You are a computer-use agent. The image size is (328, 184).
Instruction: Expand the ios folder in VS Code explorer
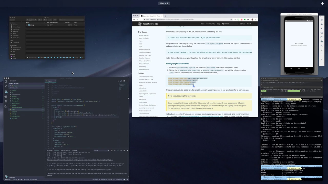point(12,92)
